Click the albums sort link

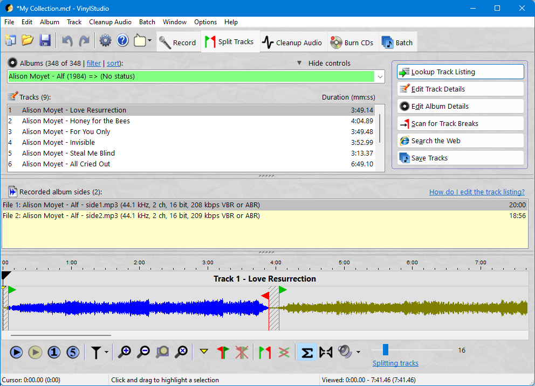coord(113,63)
